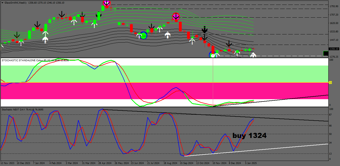Click the 28 Apr 2024 date label
This screenshot has width=340, height=166.
pos(105,163)
